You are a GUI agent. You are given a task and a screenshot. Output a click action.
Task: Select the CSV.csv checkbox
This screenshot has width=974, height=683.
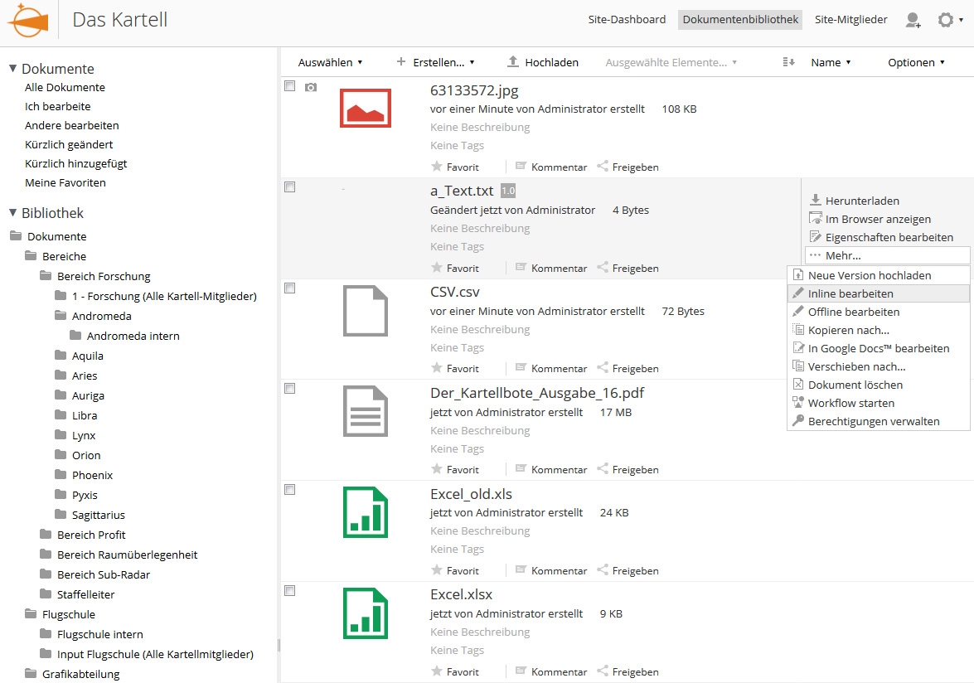point(290,288)
